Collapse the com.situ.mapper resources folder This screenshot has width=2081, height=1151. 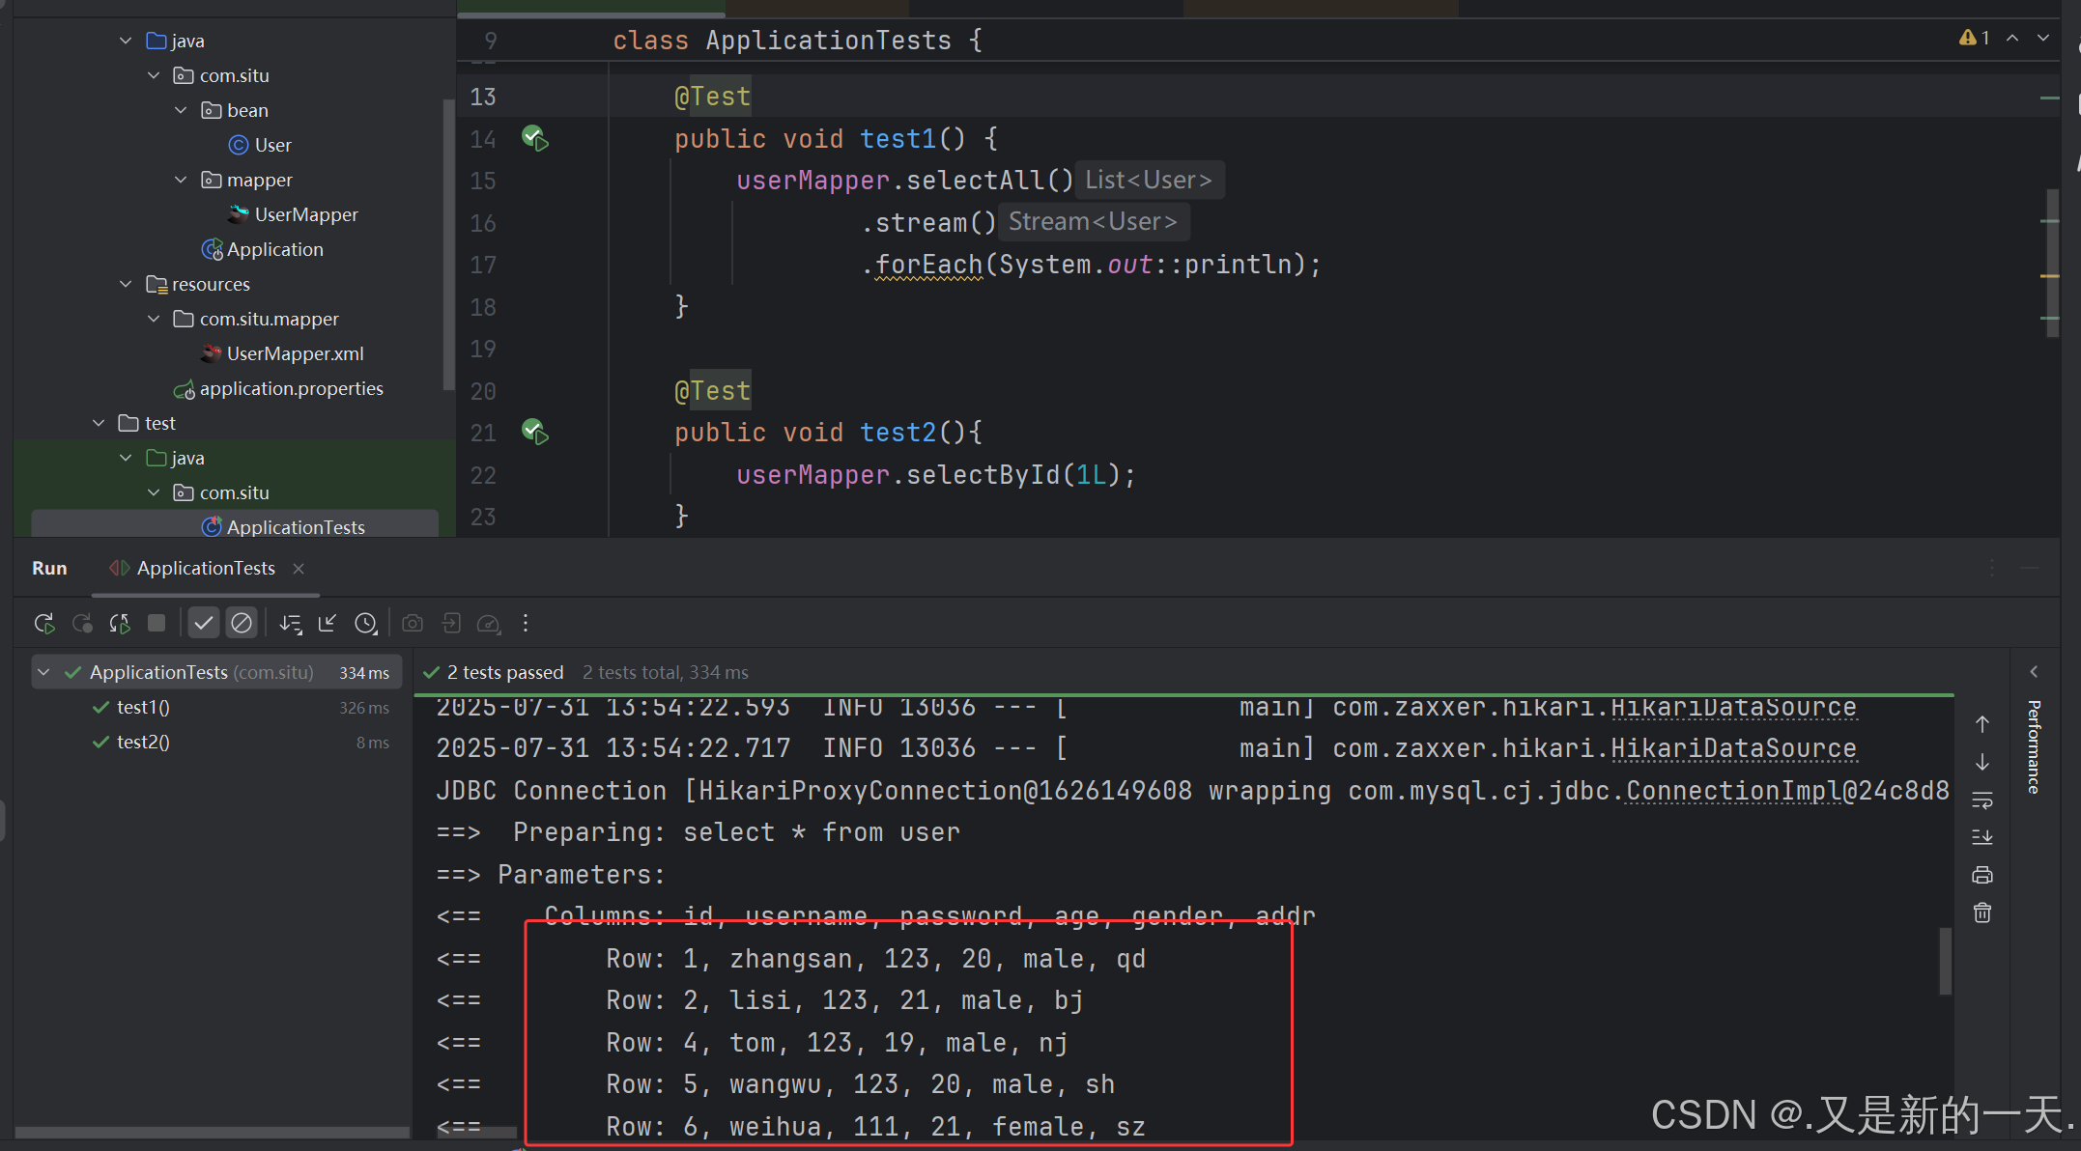coord(154,319)
